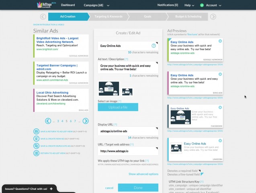Viewport: 256px width, 193px height.
Task: Open similar ads page 3
Action: point(58,121)
